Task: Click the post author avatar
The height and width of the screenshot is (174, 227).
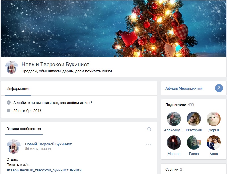Action: [13, 146]
